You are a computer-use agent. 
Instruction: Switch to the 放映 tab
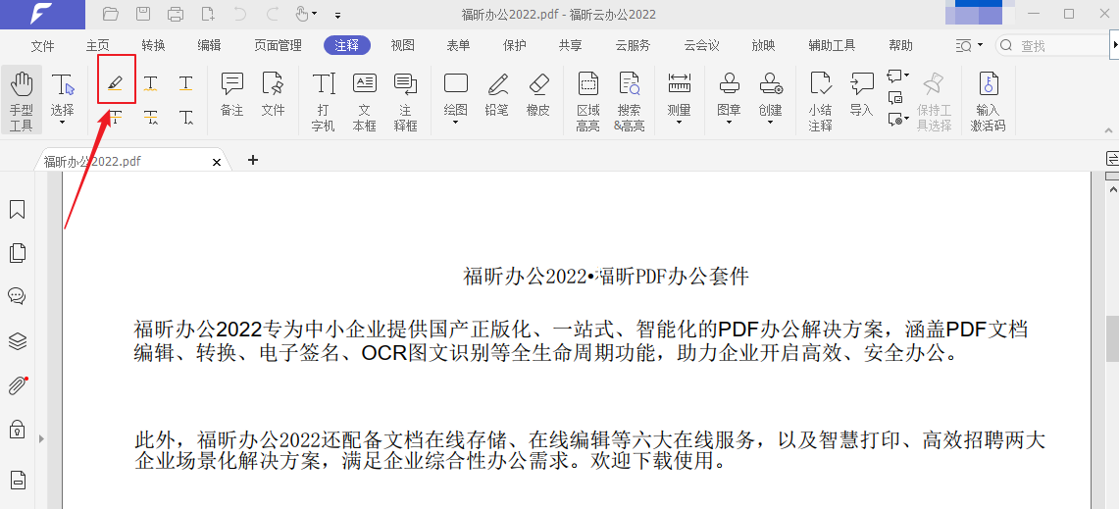764,46
